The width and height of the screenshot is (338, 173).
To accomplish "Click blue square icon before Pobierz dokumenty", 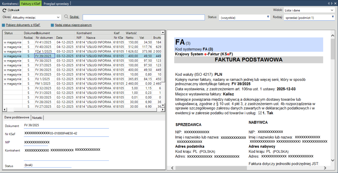I will [x=4, y=25].
